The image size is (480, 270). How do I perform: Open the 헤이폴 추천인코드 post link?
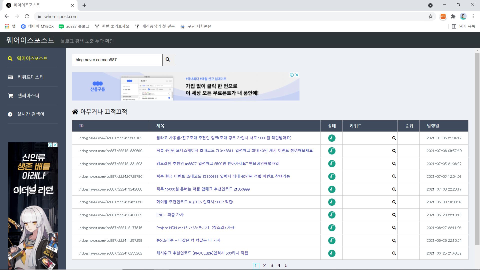click(x=195, y=202)
